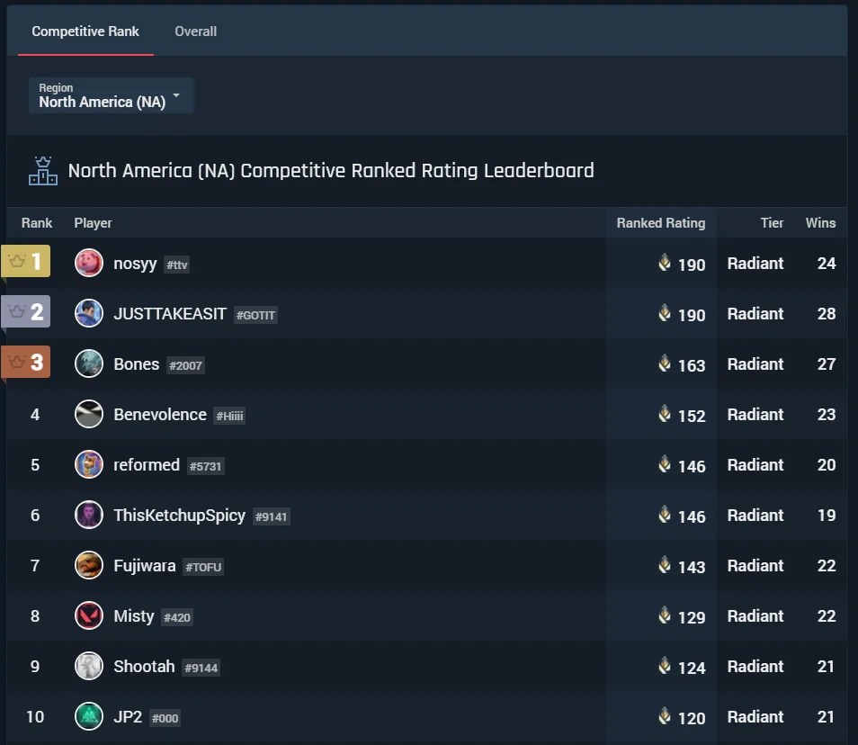
Task: Click the Radiant rank icon in reformed's row
Action: (x=665, y=464)
